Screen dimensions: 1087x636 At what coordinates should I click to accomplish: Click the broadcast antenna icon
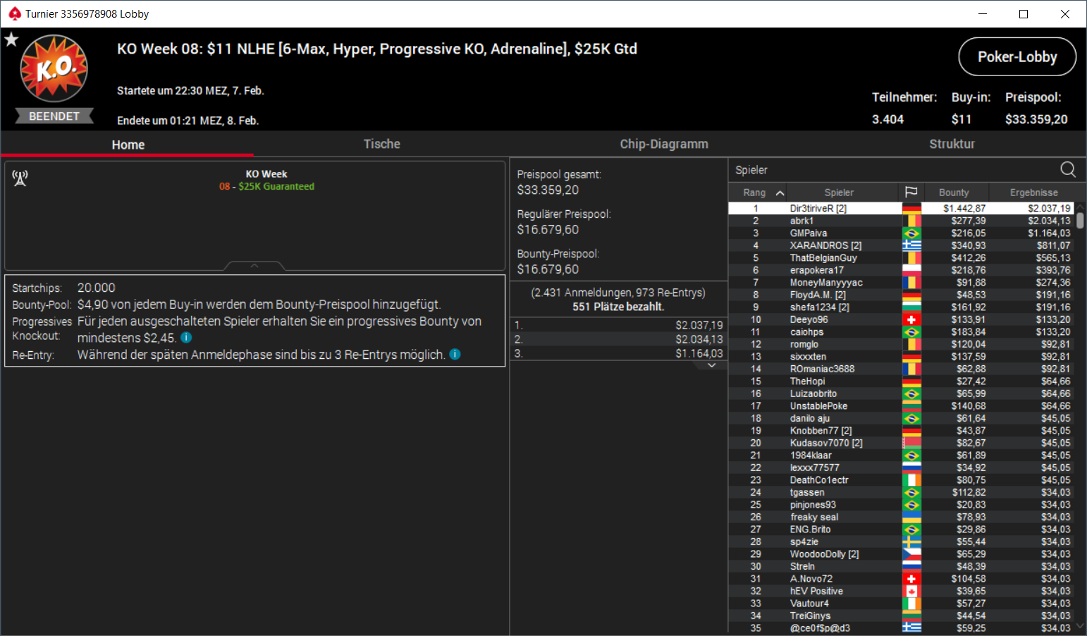click(x=20, y=178)
